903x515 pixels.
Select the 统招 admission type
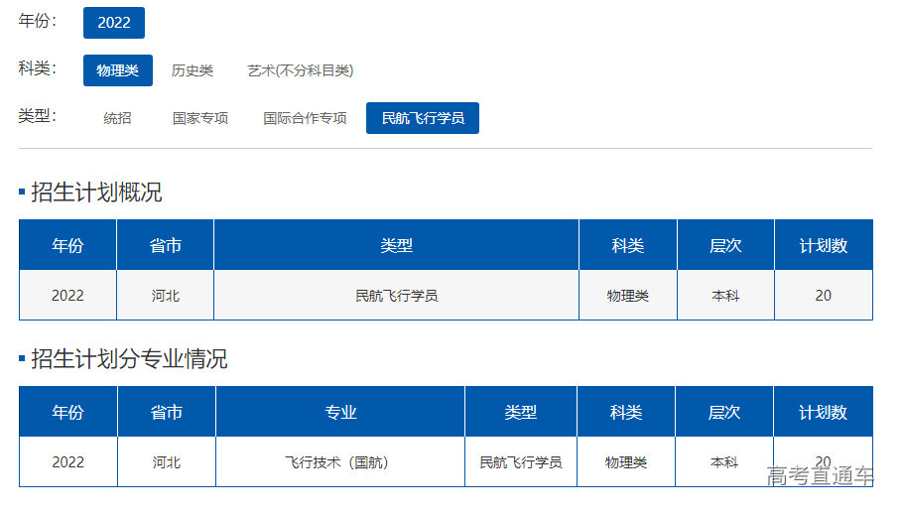[117, 118]
